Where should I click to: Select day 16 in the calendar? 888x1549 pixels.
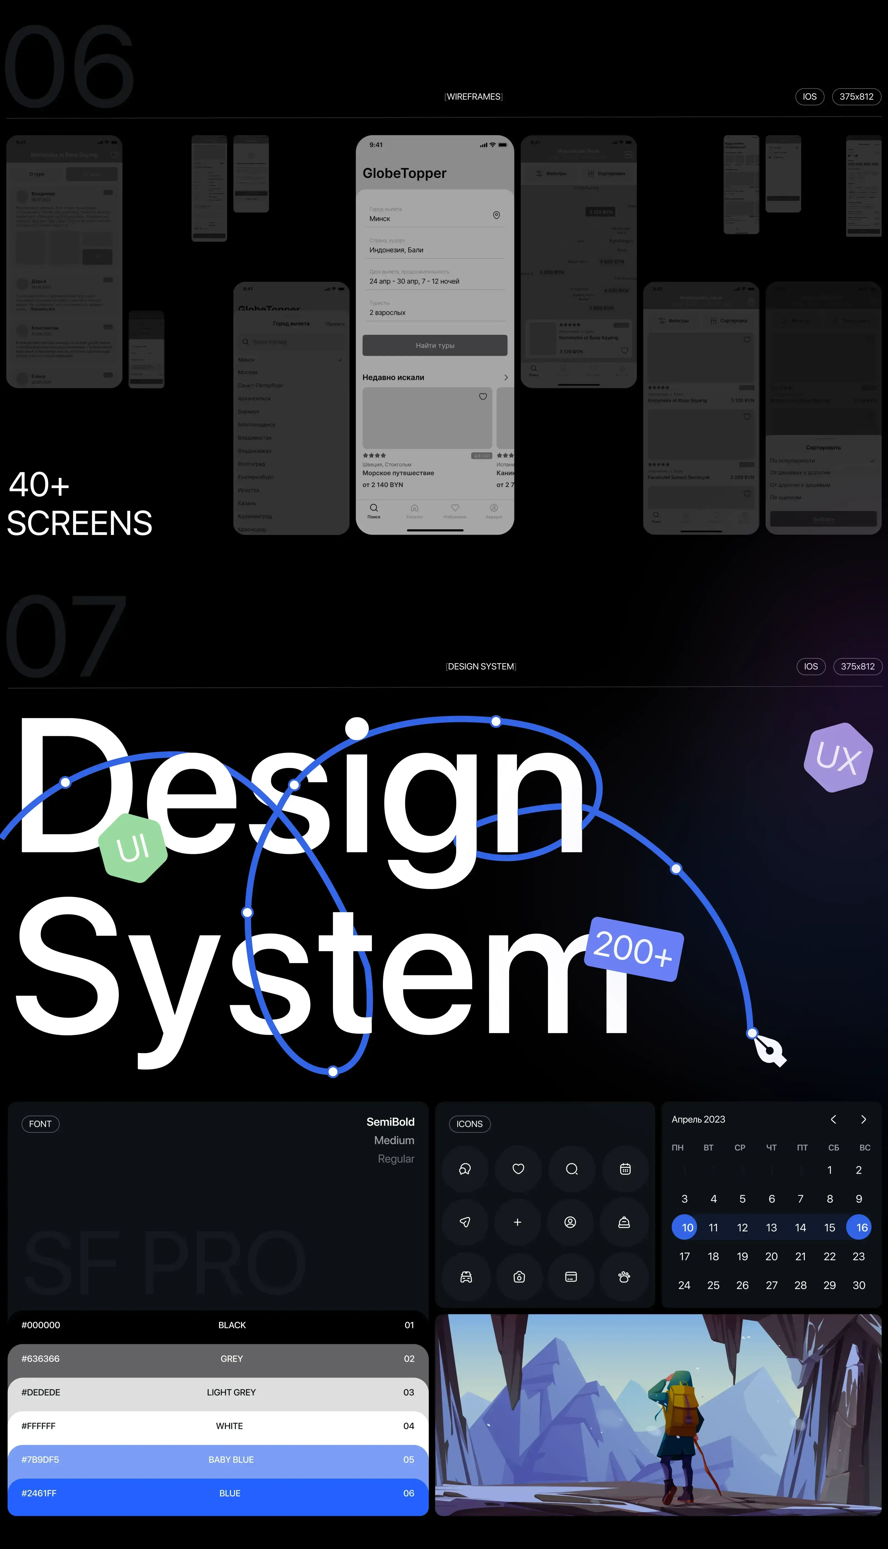click(859, 1227)
